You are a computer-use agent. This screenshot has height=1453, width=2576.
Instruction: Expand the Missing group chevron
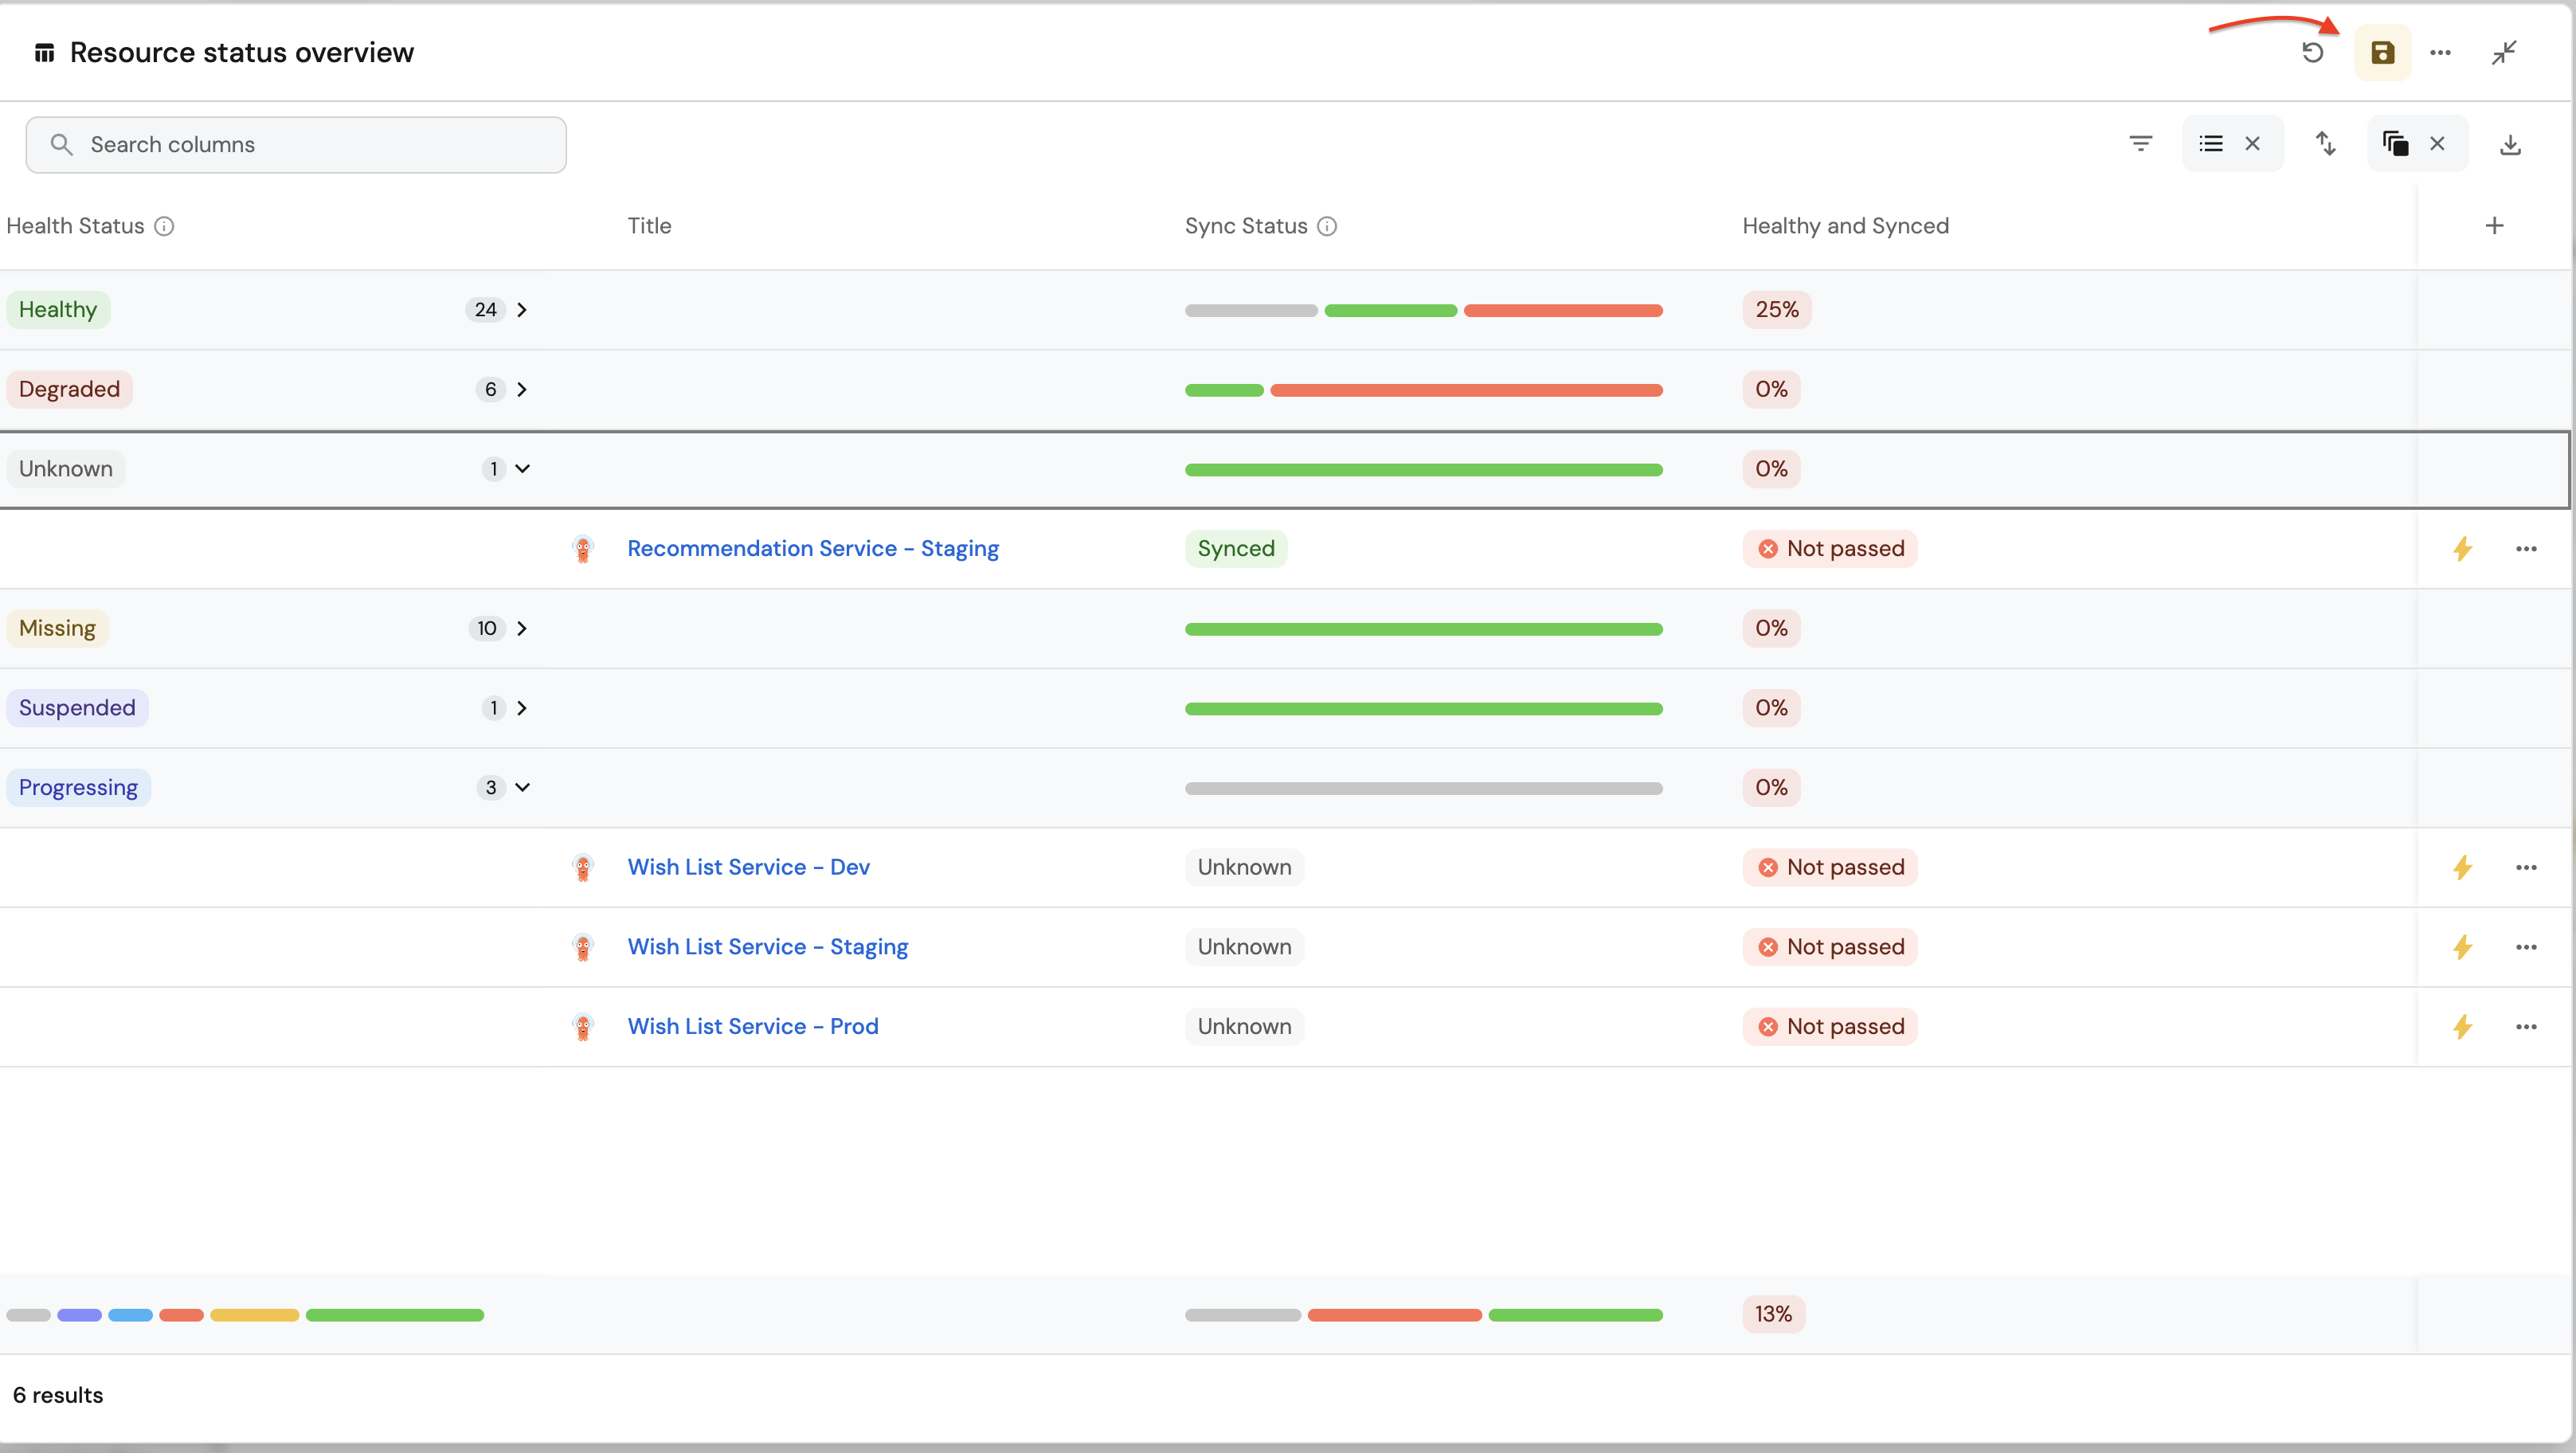521,628
